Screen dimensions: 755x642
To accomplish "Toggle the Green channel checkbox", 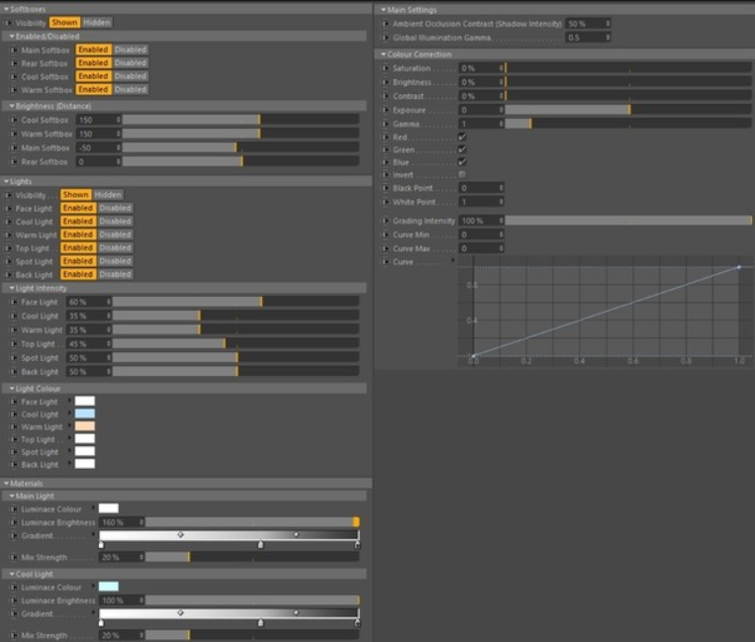I will tap(462, 149).
